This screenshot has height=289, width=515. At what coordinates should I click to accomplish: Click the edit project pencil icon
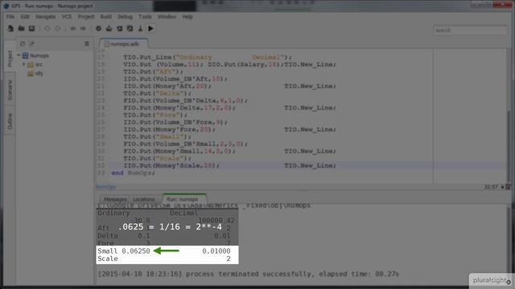tap(32, 43)
